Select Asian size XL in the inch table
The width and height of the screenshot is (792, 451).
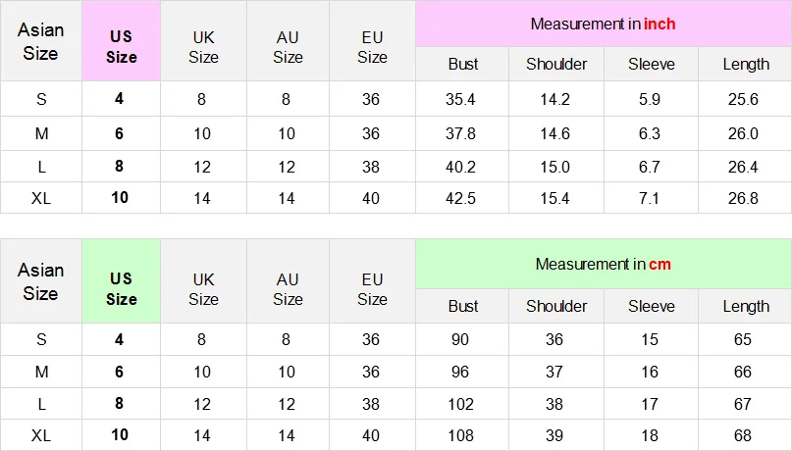[x=41, y=198]
